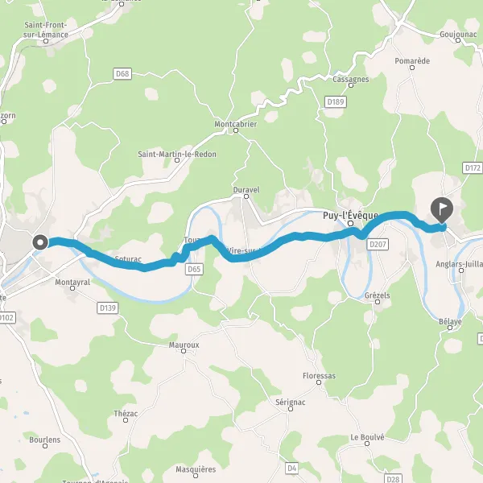Select the Saint-Martin-le-Redon label
The width and height of the screenshot is (483, 483).
pos(177,154)
